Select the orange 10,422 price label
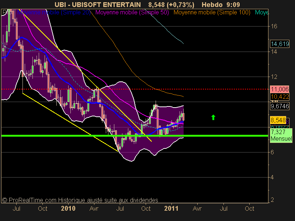Viewport: 295px width, 221px height. pyautogui.click(x=280, y=97)
